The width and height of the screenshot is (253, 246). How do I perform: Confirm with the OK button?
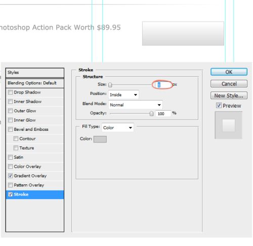point(229,72)
